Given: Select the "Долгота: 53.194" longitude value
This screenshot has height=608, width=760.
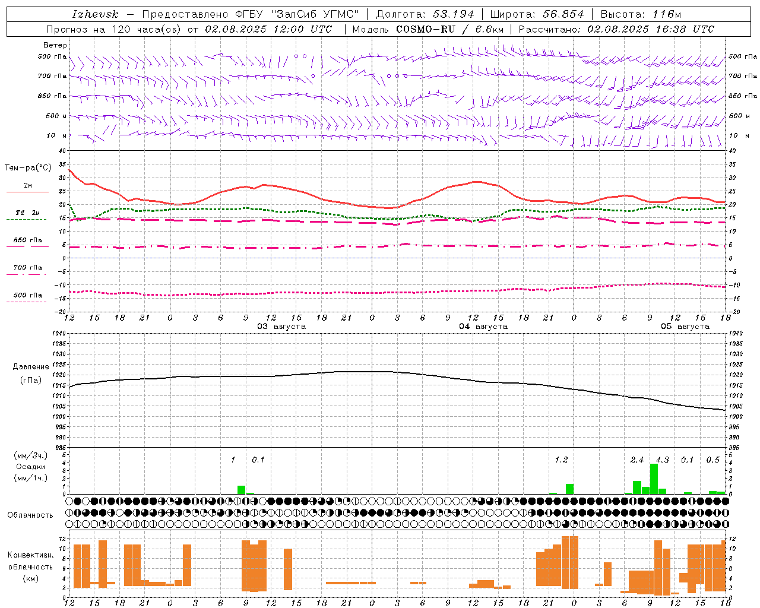Looking at the screenshot, I should [x=425, y=14].
